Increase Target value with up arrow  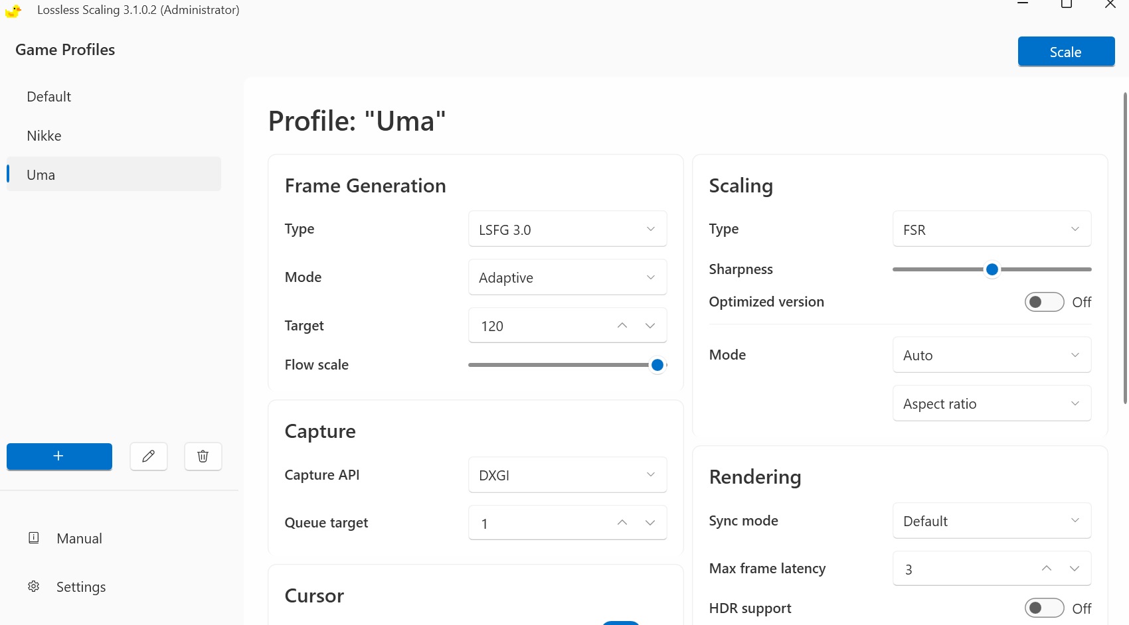(x=622, y=326)
